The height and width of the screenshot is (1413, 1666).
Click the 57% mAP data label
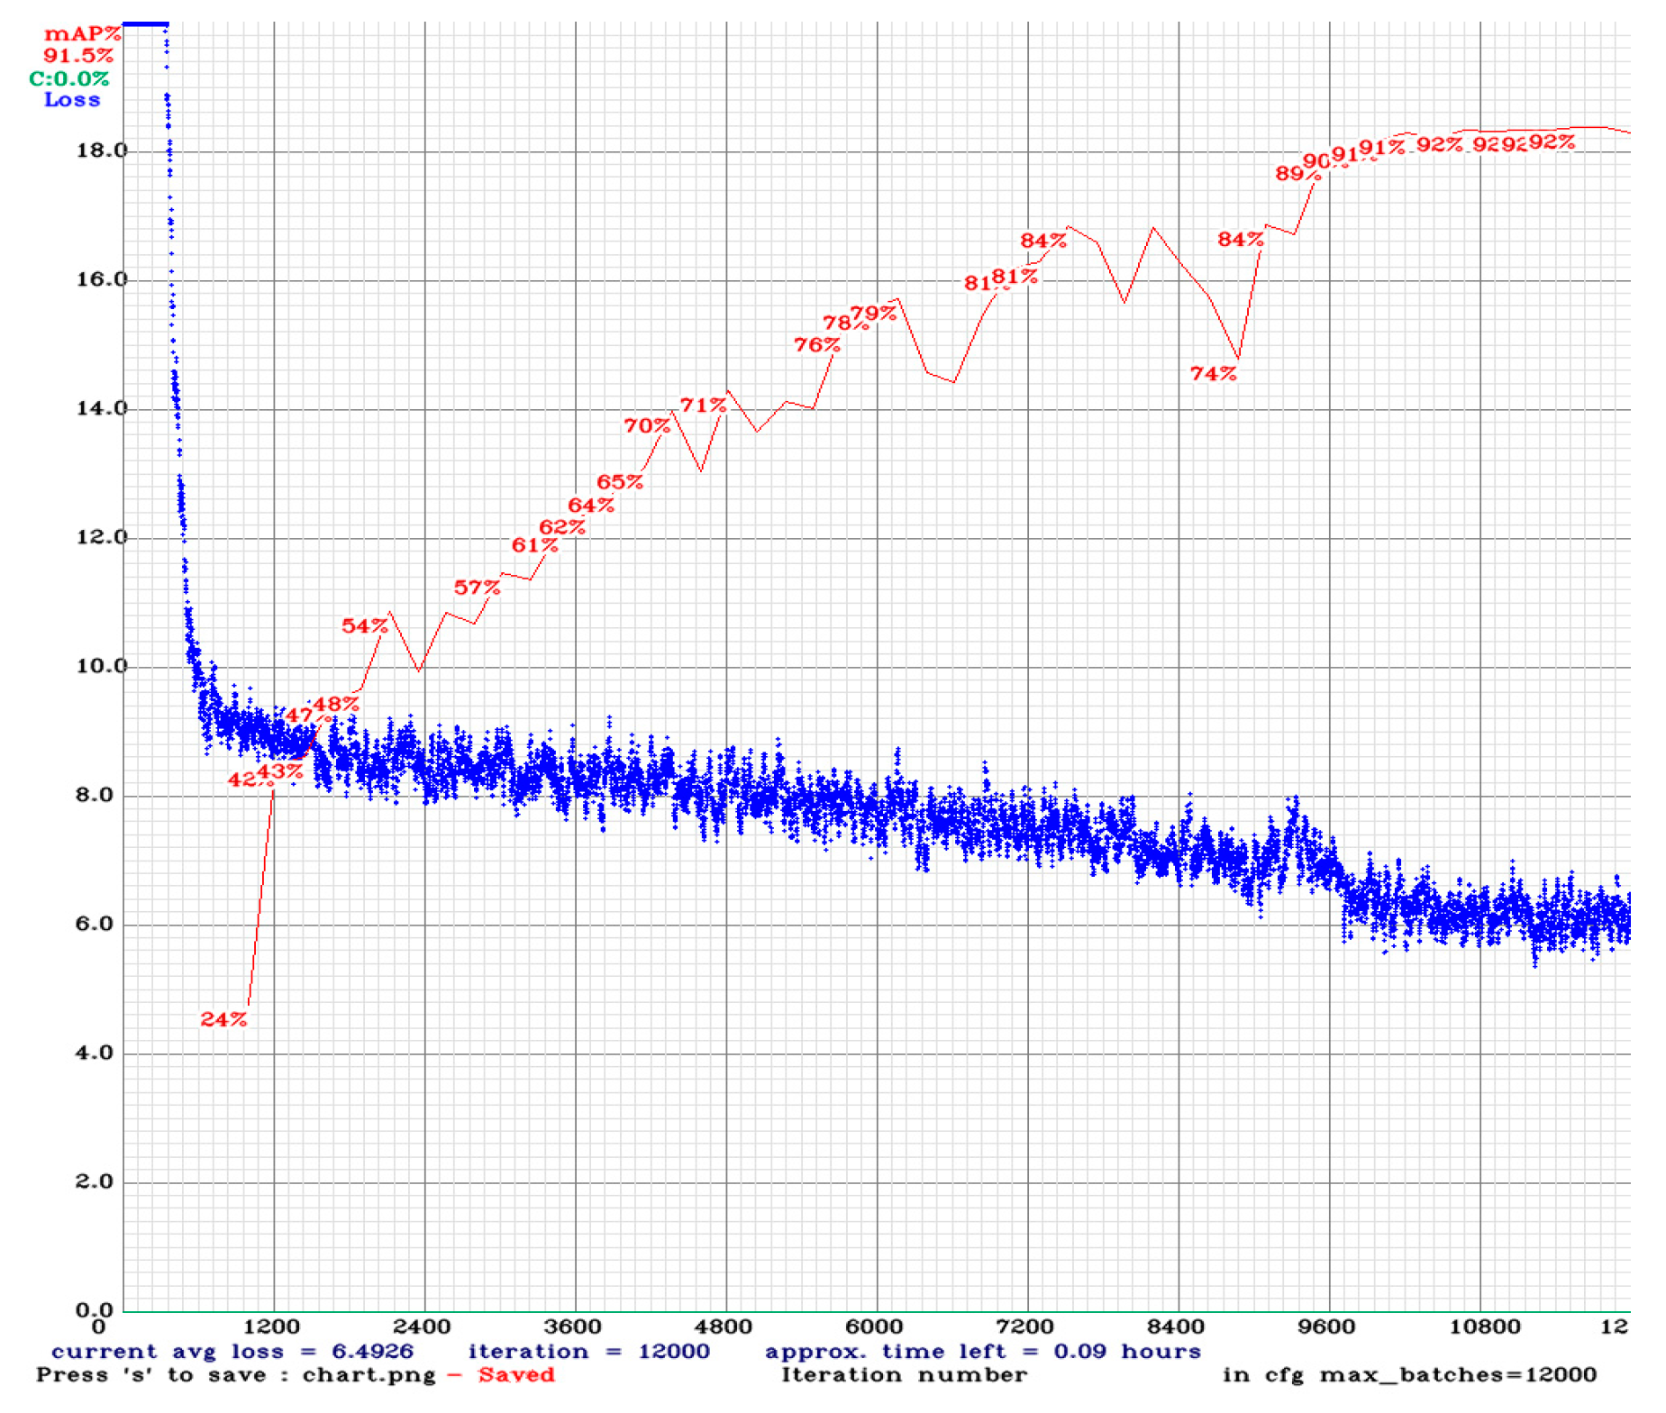pos(477,588)
